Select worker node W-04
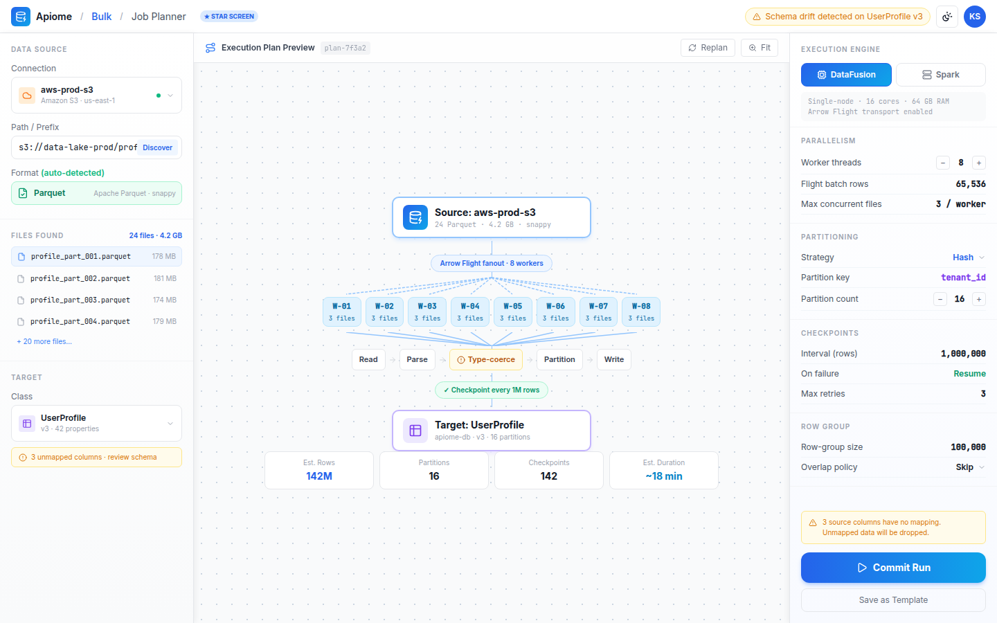Screen dimensions: 997x623 pos(470,311)
